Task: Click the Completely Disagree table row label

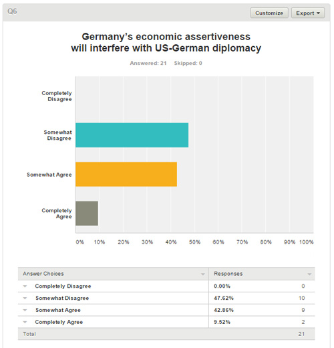Action: (63, 286)
